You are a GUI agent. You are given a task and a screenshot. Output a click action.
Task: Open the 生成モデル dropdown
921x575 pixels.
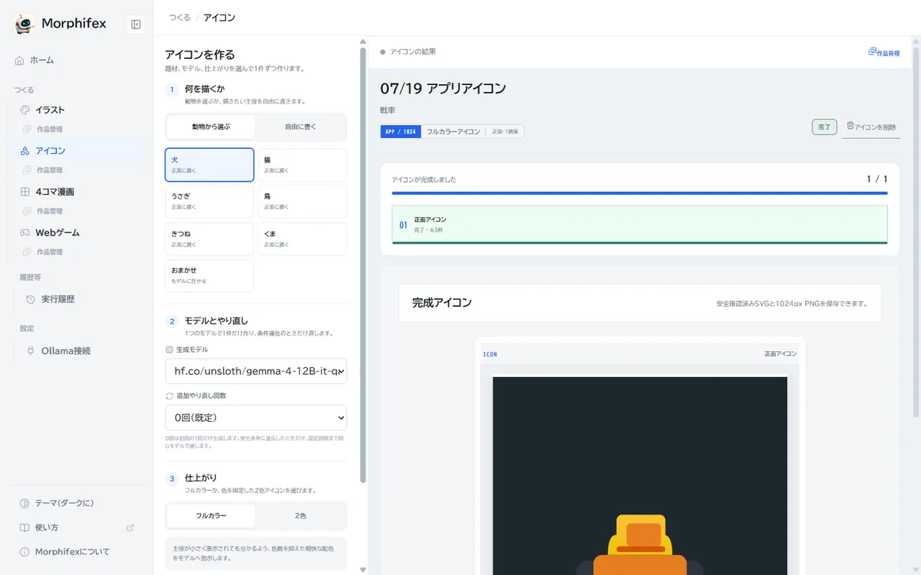256,371
